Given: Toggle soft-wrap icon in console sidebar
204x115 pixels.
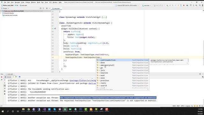Looking at the screenshot, I should tap(5, 86).
